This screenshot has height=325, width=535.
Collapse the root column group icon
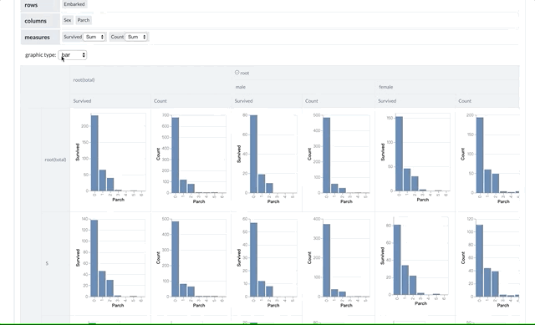coord(237,73)
